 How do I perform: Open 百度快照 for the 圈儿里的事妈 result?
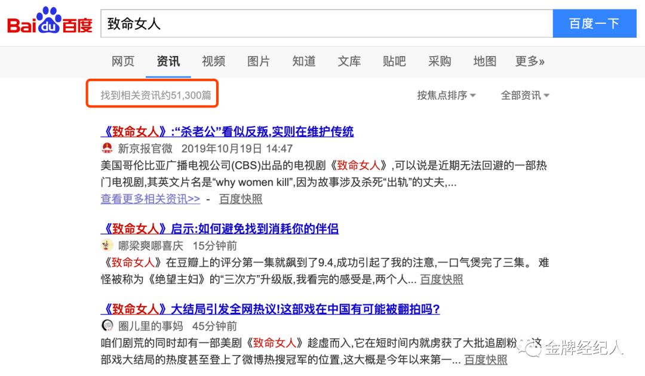[486, 359]
